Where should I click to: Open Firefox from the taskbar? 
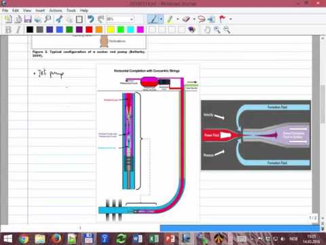click(56, 239)
